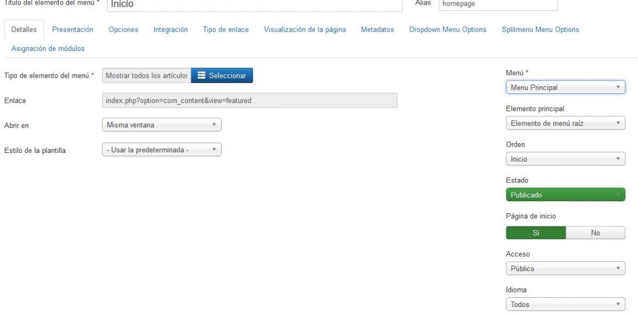
Task: Open Splitmenu Menu Options tab
Action: 541,30
